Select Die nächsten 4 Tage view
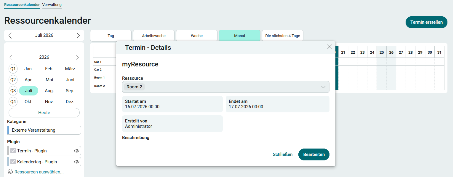Image resolution: width=453 pixels, height=177 pixels. pyautogui.click(x=283, y=36)
